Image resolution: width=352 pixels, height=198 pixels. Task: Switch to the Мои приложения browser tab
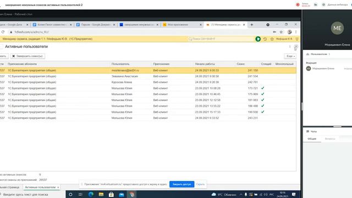(182, 25)
